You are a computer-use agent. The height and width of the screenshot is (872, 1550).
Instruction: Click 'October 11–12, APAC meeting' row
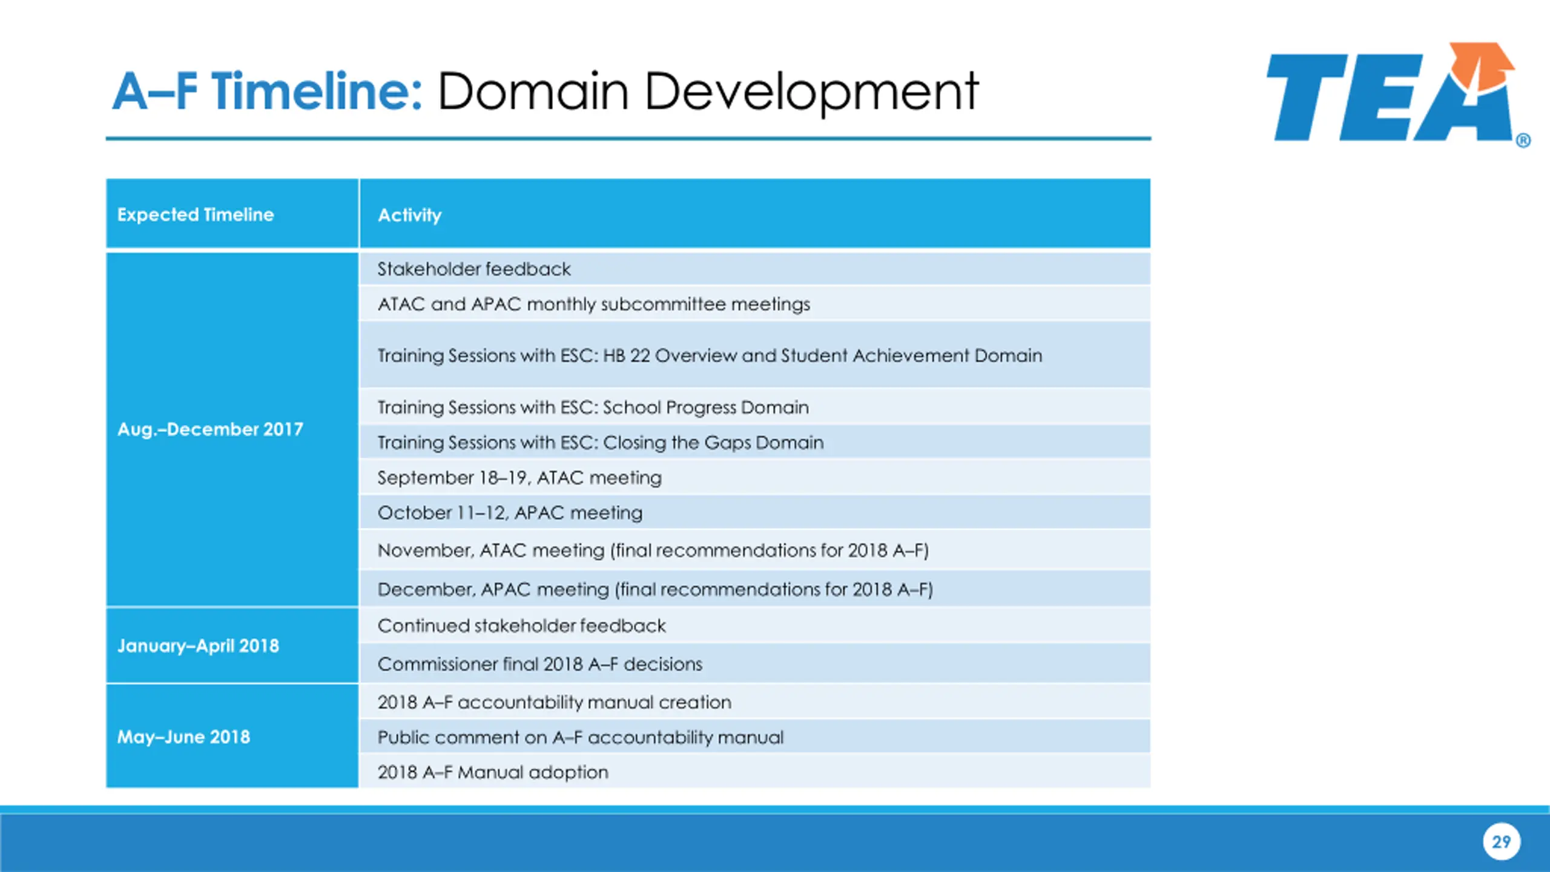[x=755, y=512]
